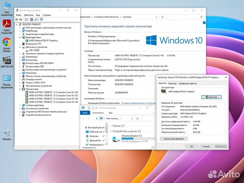The image size is (244, 183).
Task: Collapse Devices and drives (2) group
Action: (111, 131)
